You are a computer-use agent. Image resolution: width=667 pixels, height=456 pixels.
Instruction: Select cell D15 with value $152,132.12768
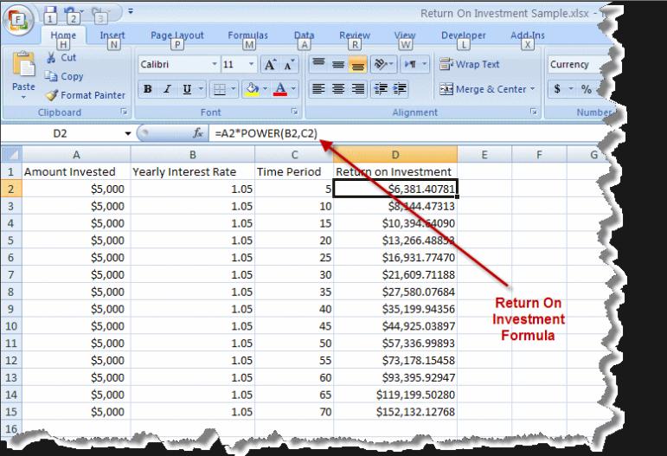click(x=394, y=411)
